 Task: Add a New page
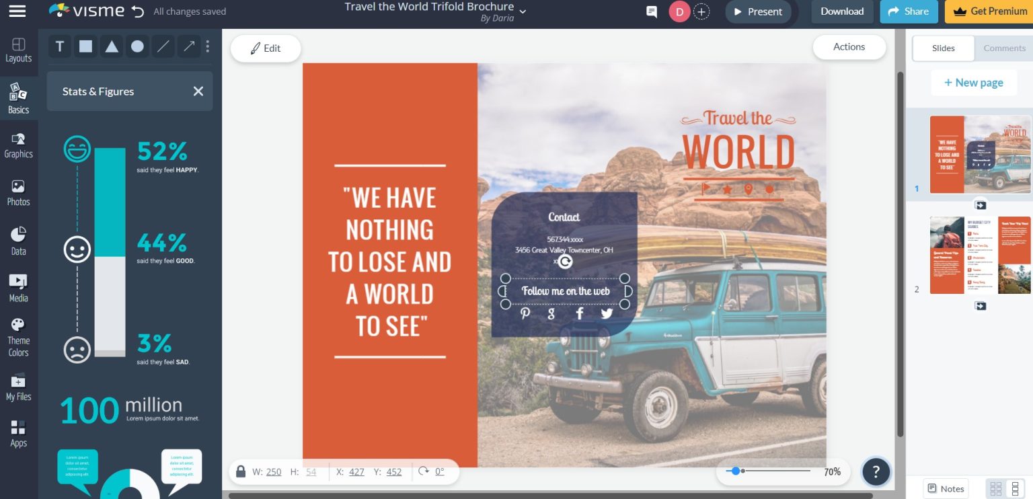(x=973, y=82)
